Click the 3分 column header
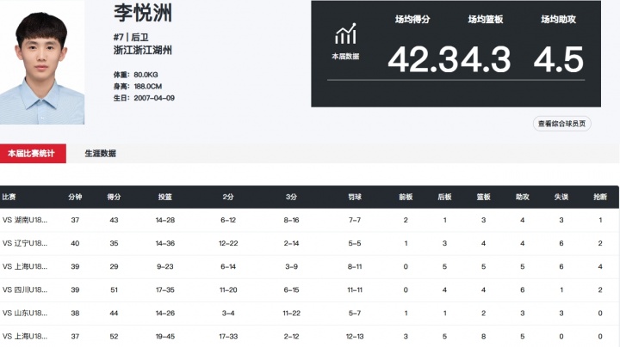620x347 pixels. tap(291, 198)
